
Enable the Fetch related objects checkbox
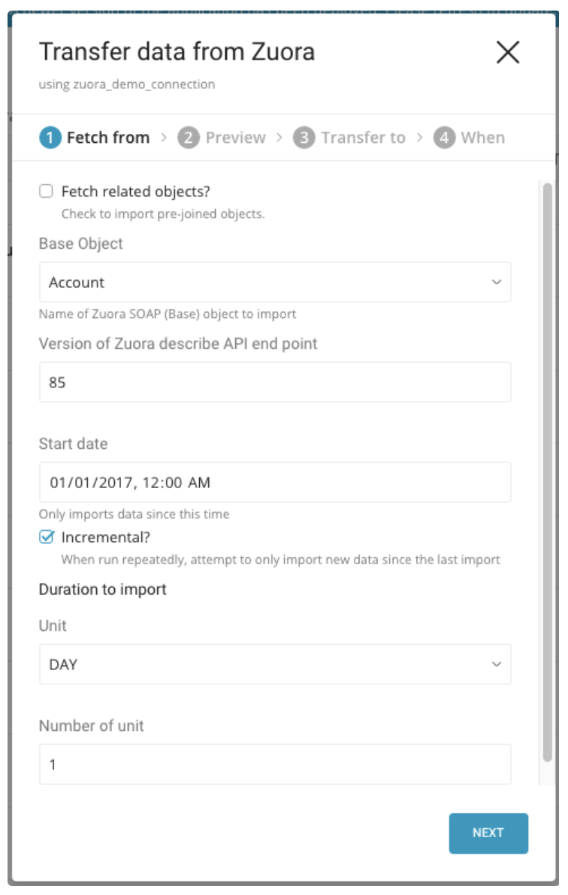click(x=47, y=192)
